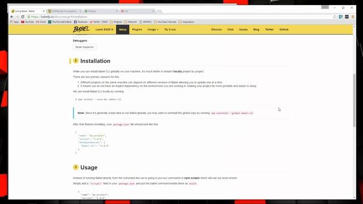
Task: Click the page vertical scrollbar thumb
Action: (x=354, y=100)
